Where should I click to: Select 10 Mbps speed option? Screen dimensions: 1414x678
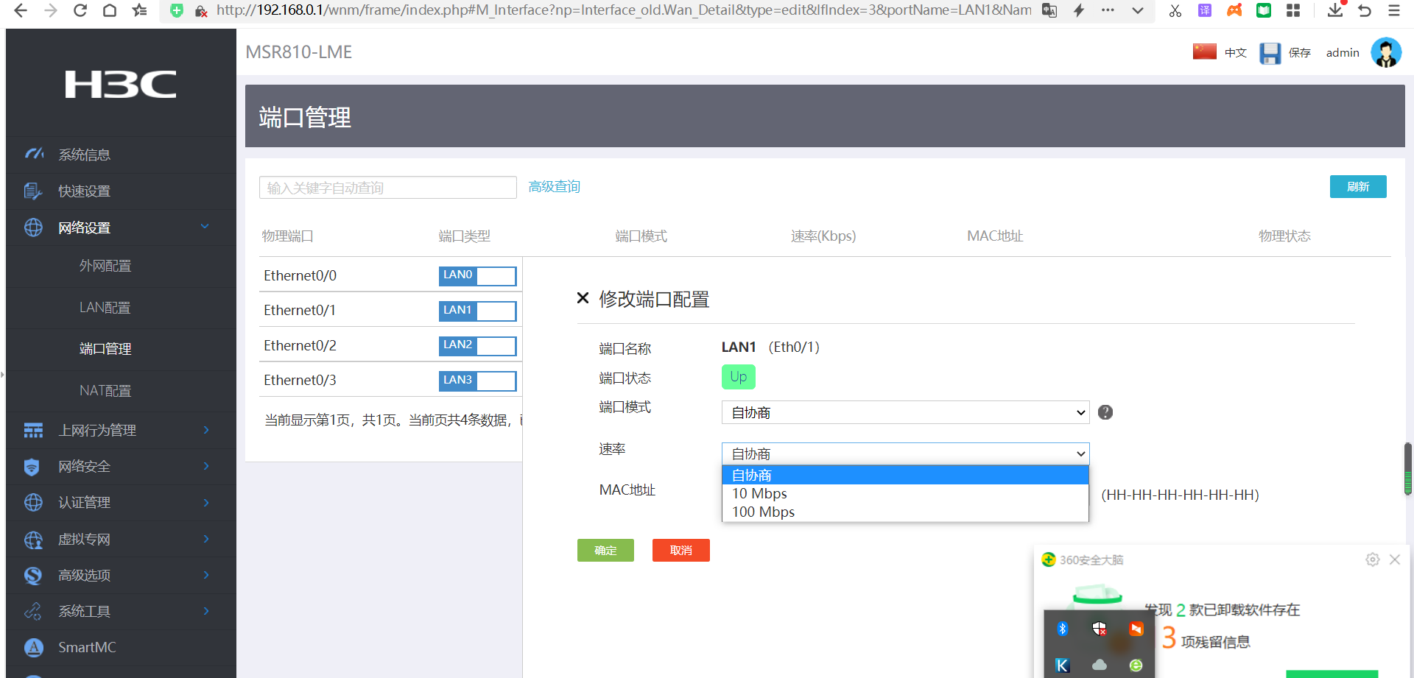[905, 494]
